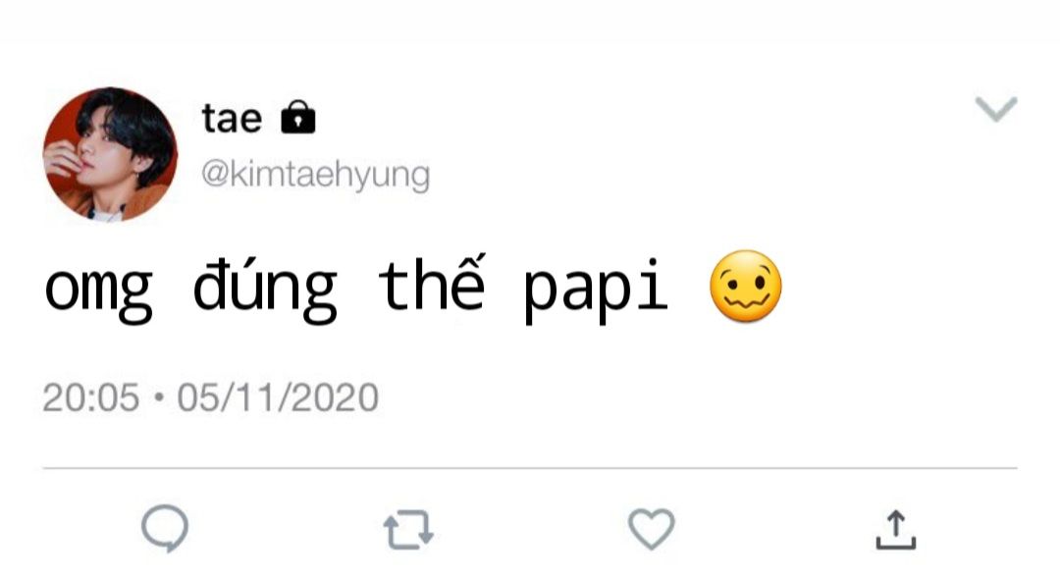The image size is (1060, 578).
Task: Open the share tweet icon
Action: tap(896, 529)
